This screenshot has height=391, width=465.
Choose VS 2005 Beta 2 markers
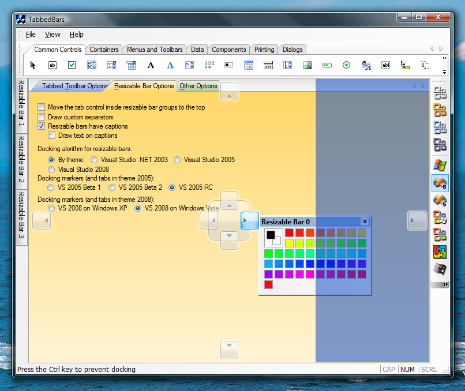112,187
